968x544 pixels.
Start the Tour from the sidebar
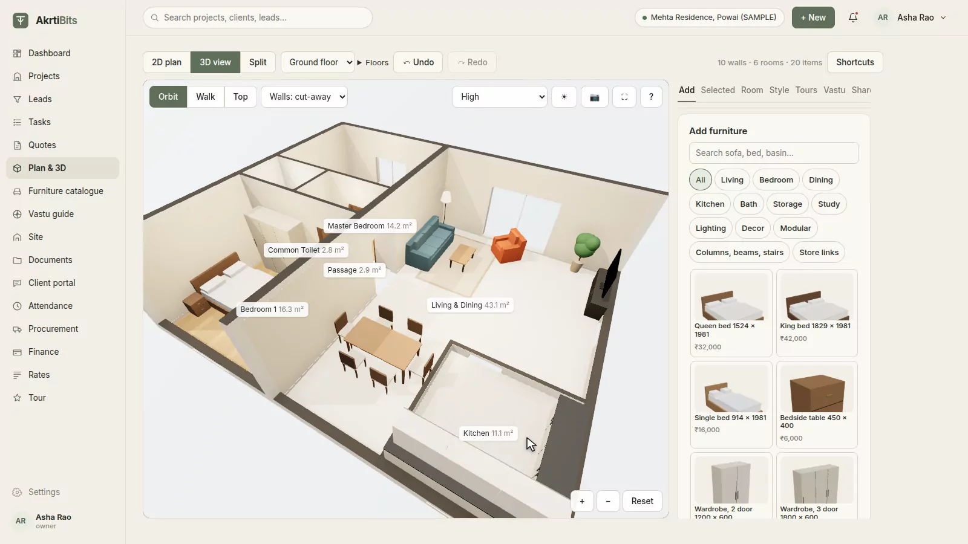(x=62, y=398)
